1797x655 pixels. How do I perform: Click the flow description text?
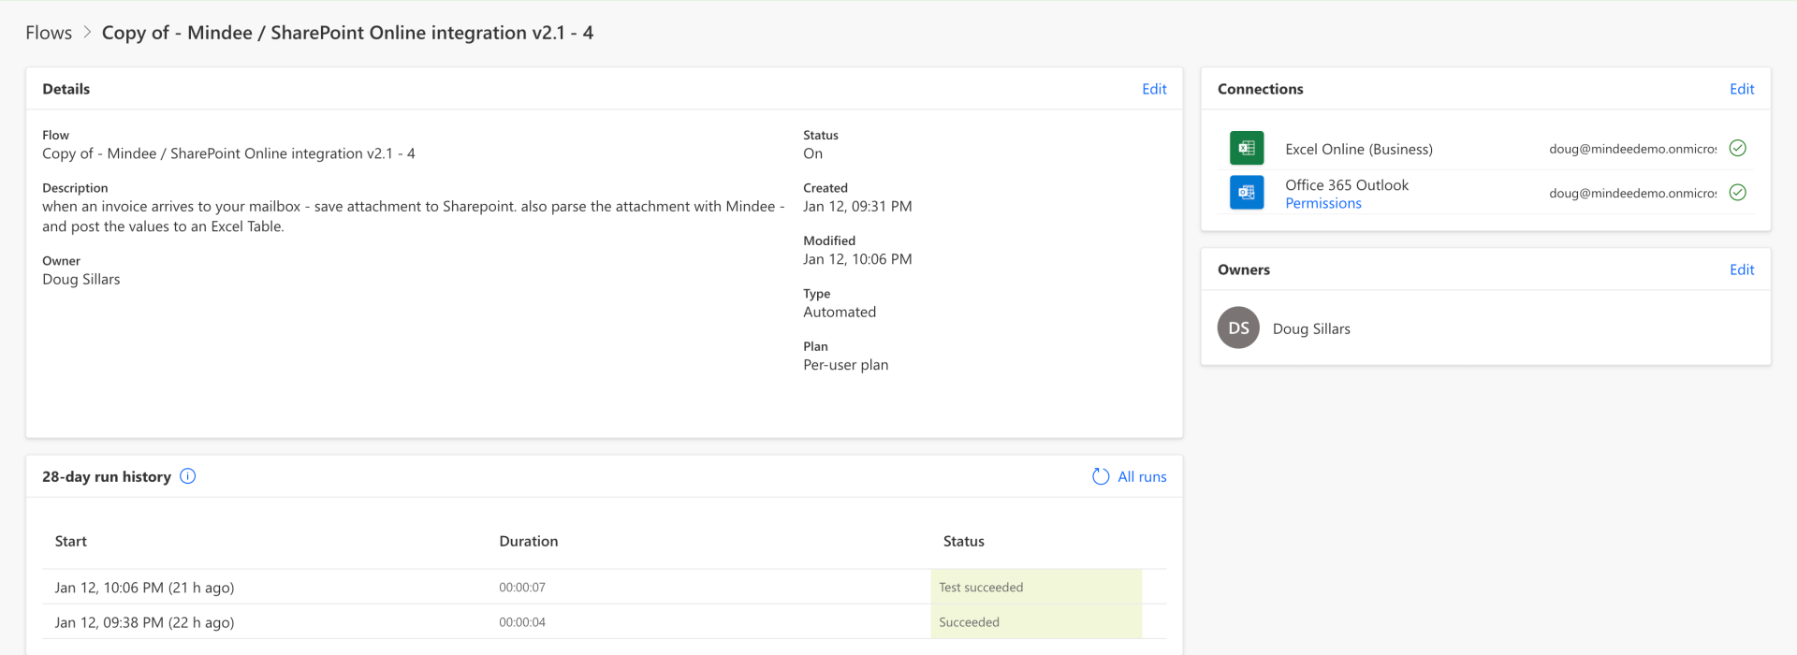[x=414, y=216]
